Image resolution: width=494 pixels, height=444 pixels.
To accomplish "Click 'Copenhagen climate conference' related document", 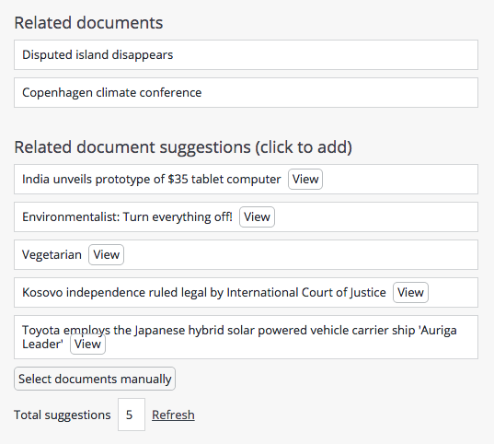I will (246, 93).
